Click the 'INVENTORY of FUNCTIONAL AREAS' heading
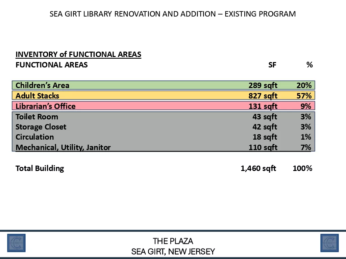 click(78, 54)
